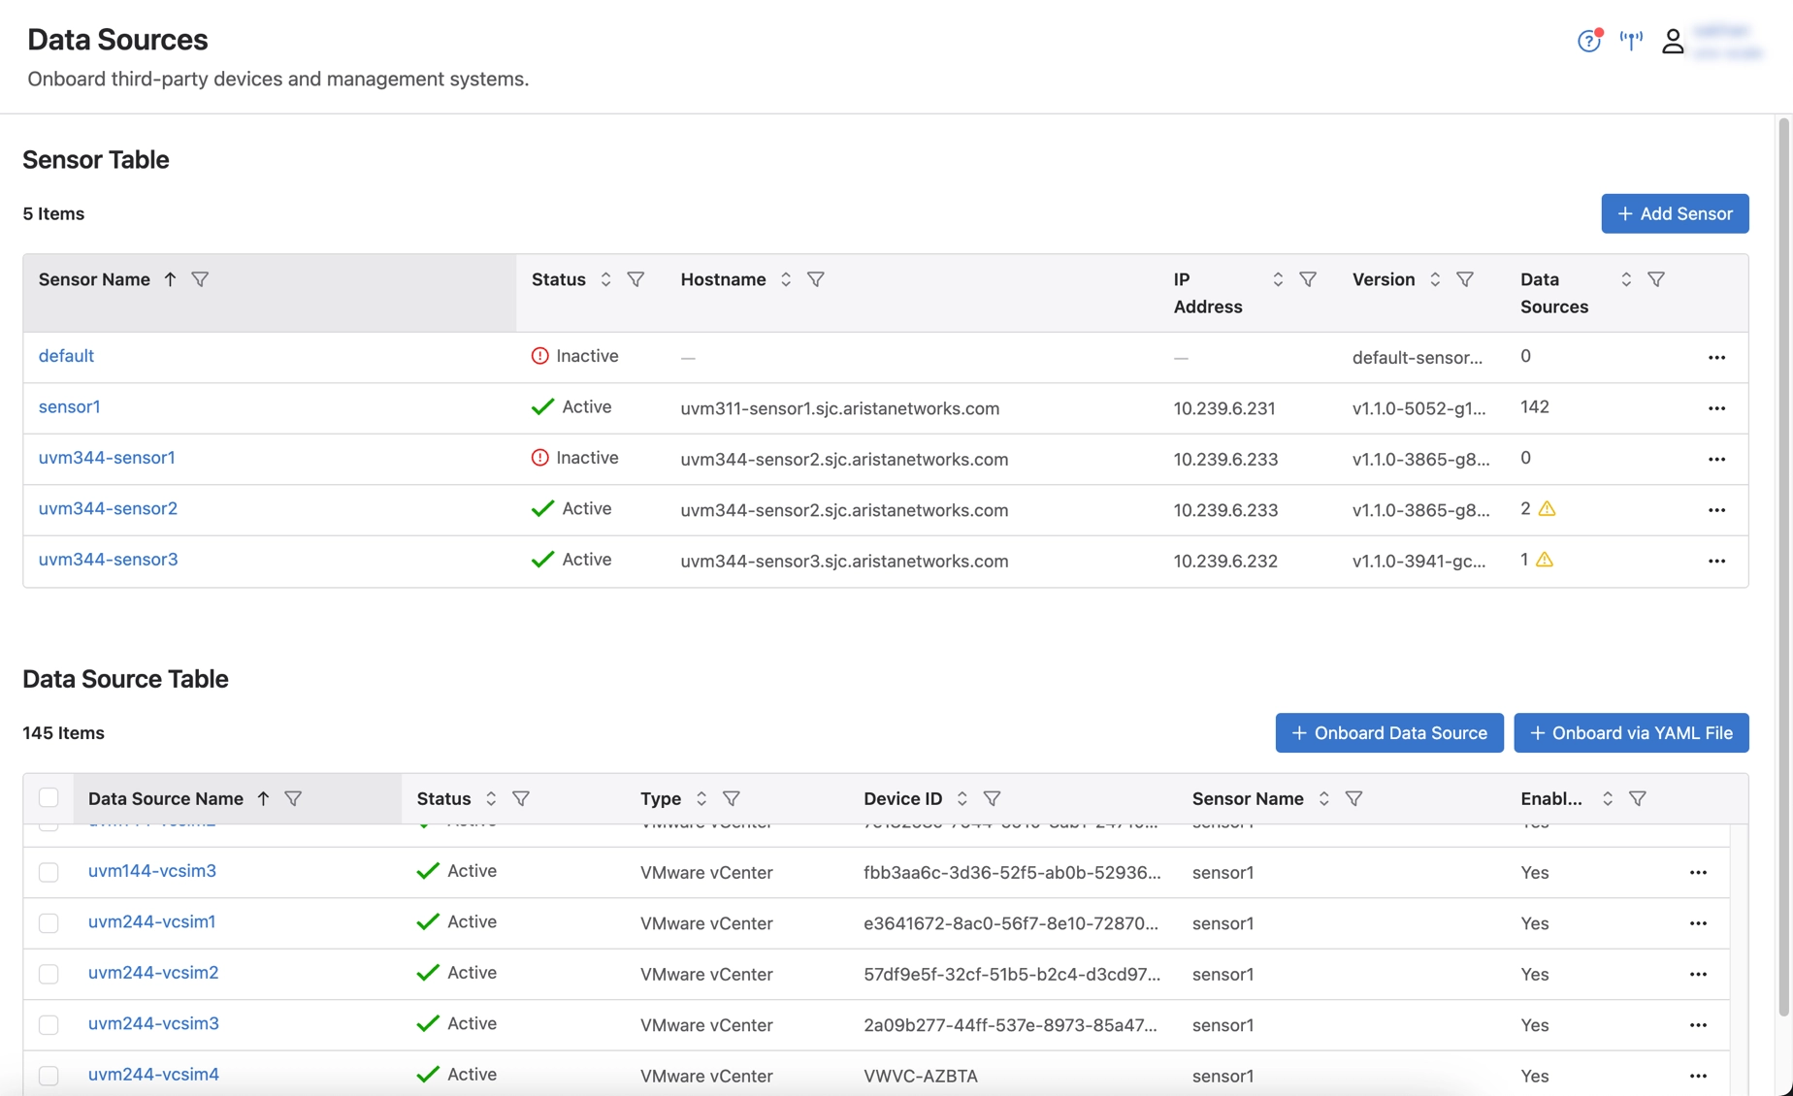Click Onboard via YAML File button
This screenshot has width=1793, height=1096.
(1631, 732)
